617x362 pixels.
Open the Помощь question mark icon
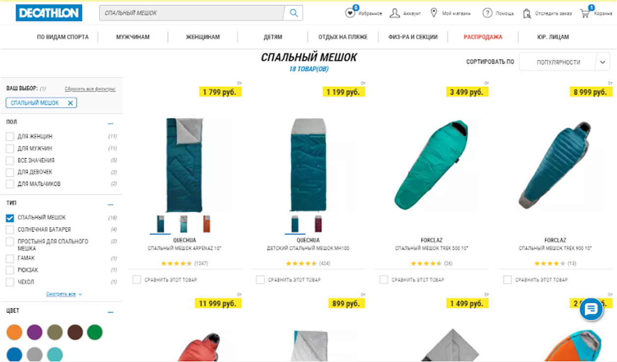tap(487, 13)
